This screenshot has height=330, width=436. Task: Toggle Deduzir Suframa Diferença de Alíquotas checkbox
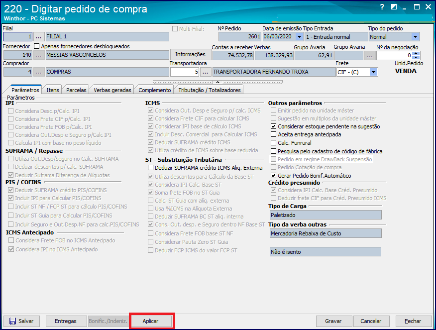(x=11, y=175)
